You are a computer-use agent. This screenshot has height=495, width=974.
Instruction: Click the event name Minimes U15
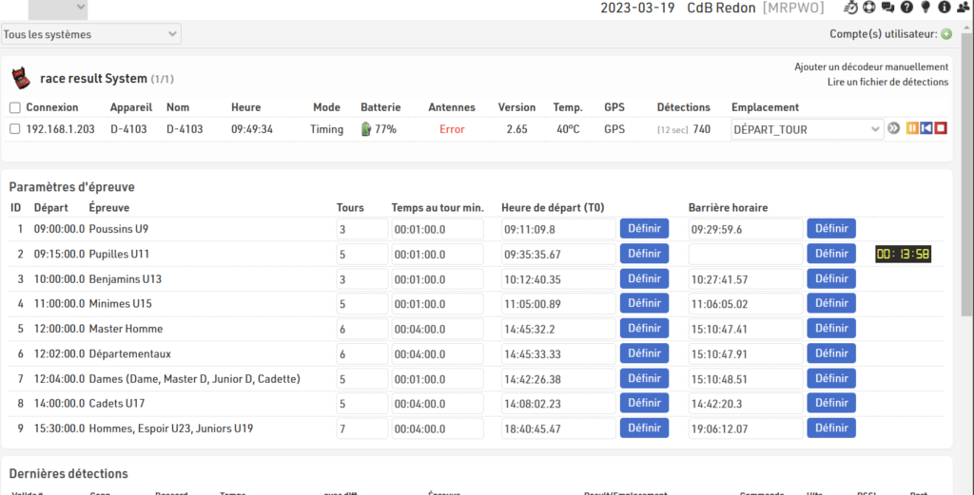coord(121,304)
